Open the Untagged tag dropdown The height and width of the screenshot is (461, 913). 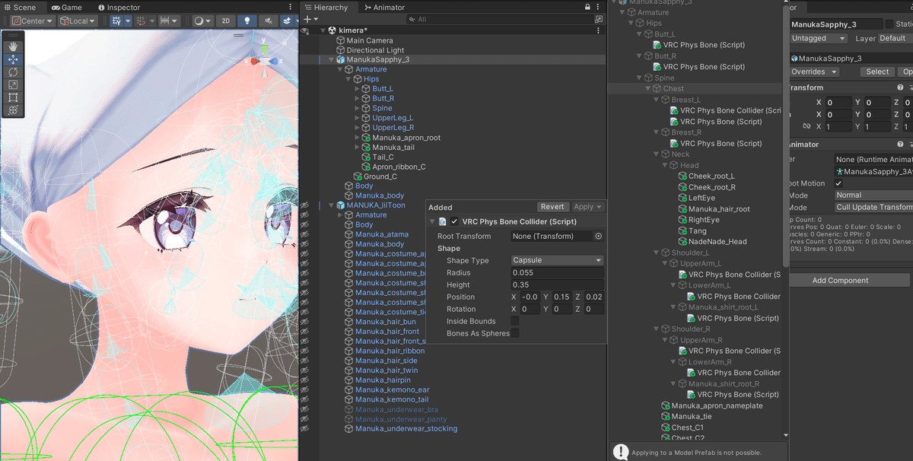pyautogui.click(x=818, y=37)
